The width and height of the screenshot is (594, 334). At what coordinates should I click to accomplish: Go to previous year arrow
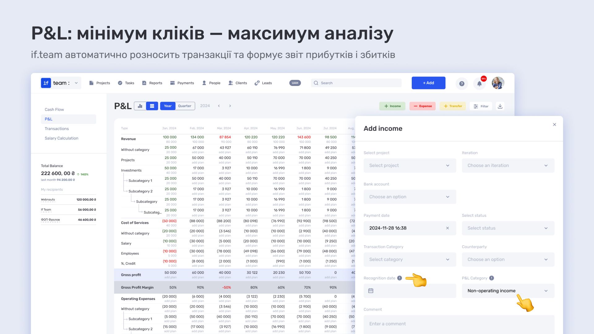[x=219, y=106]
